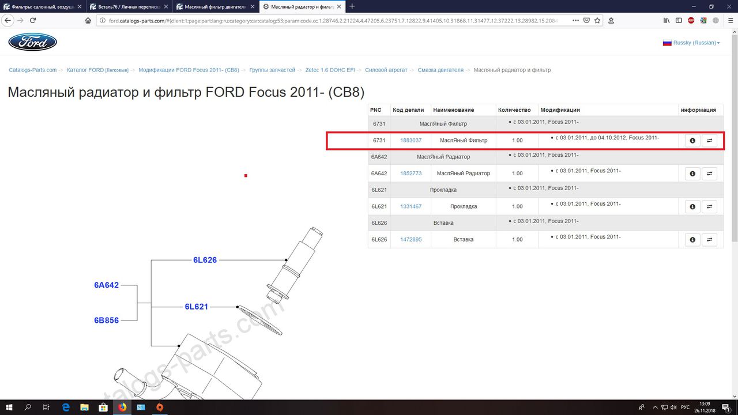This screenshot has width=738, height=415.
Task: Reload the current page
Action: click(33, 20)
